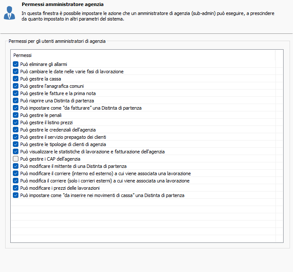Image resolution: width=293 pixels, height=272 pixels.
Task: Toggle 'Può gestire le tipologie di clienti'
Action: coord(16,144)
